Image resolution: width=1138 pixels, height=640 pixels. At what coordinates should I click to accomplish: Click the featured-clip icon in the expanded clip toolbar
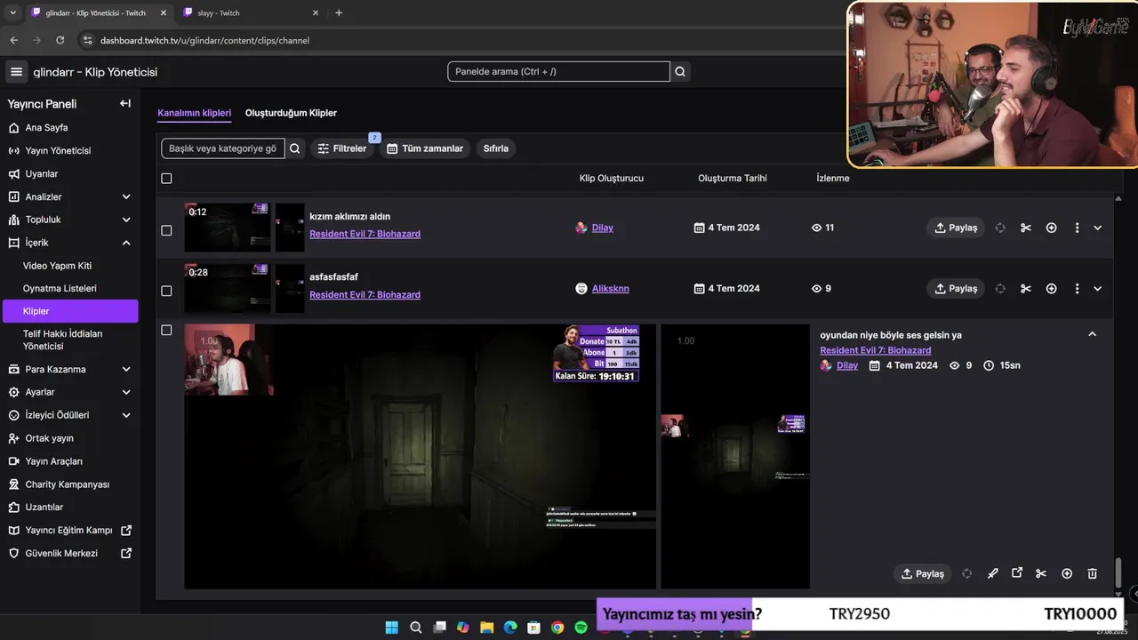[966, 573]
